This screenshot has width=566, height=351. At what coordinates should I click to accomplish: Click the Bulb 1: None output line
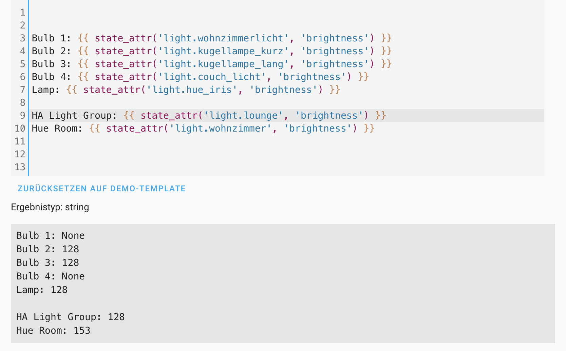[x=50, y=235]
